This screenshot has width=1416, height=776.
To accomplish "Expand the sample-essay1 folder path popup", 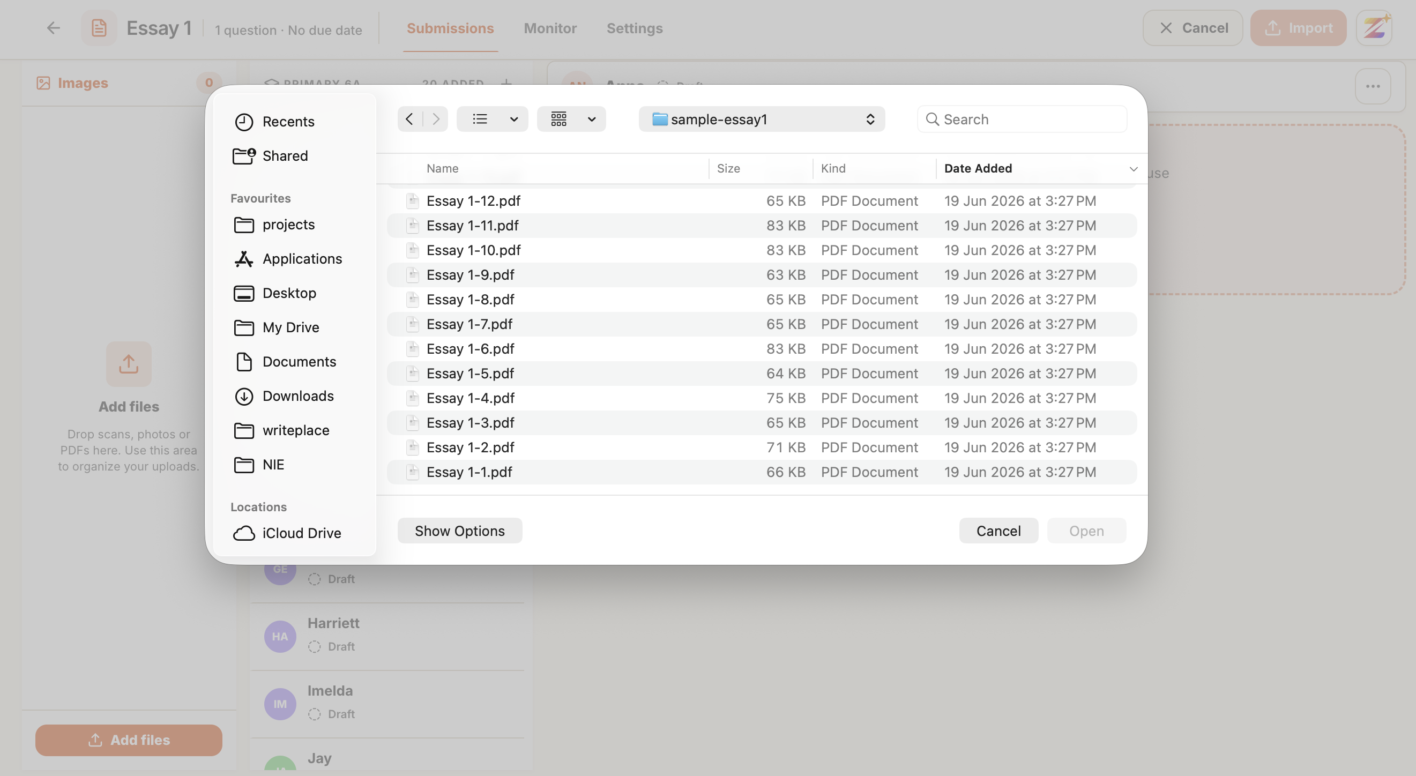I will (761, 120).
